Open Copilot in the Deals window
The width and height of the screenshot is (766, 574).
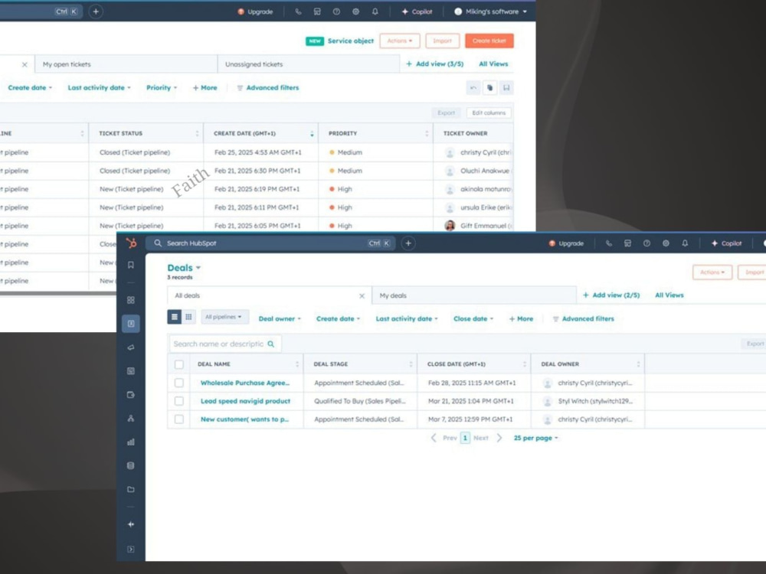click(726, 243)
